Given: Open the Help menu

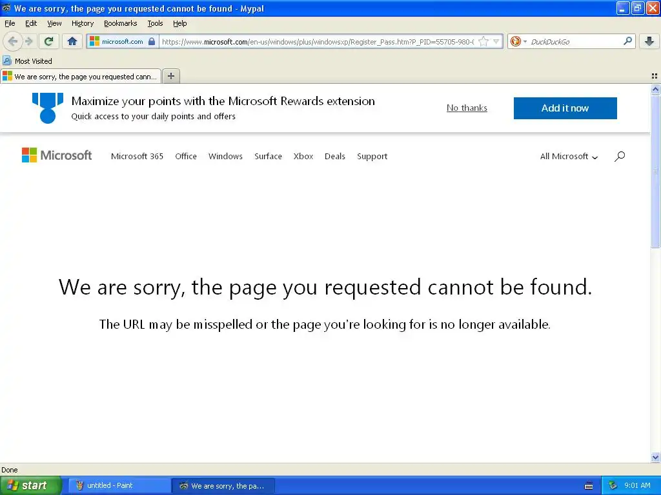Looking at the screenshot, I should (180, 23).
